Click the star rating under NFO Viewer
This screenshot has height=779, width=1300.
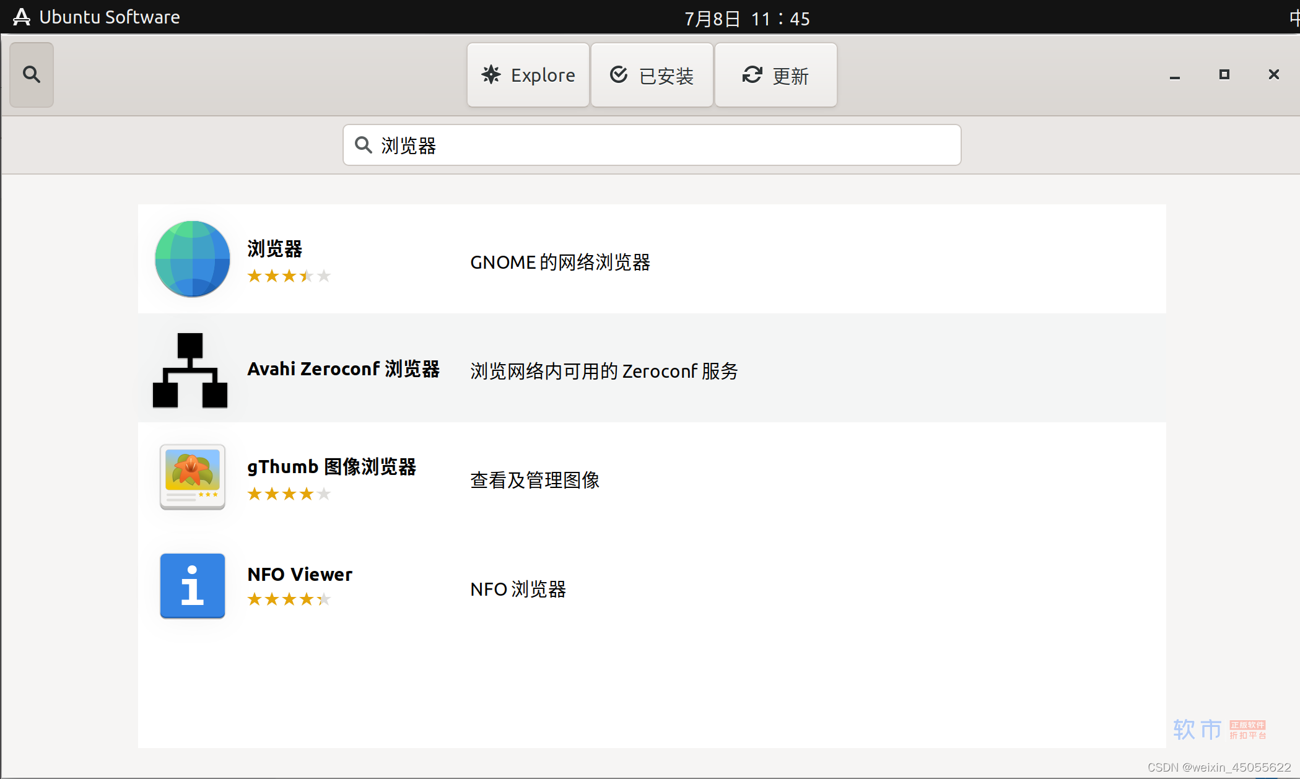pos(289,599)
